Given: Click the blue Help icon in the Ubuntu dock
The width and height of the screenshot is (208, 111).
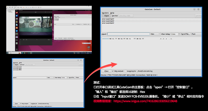Looking at the screenshot, I should tap(17, 31).
